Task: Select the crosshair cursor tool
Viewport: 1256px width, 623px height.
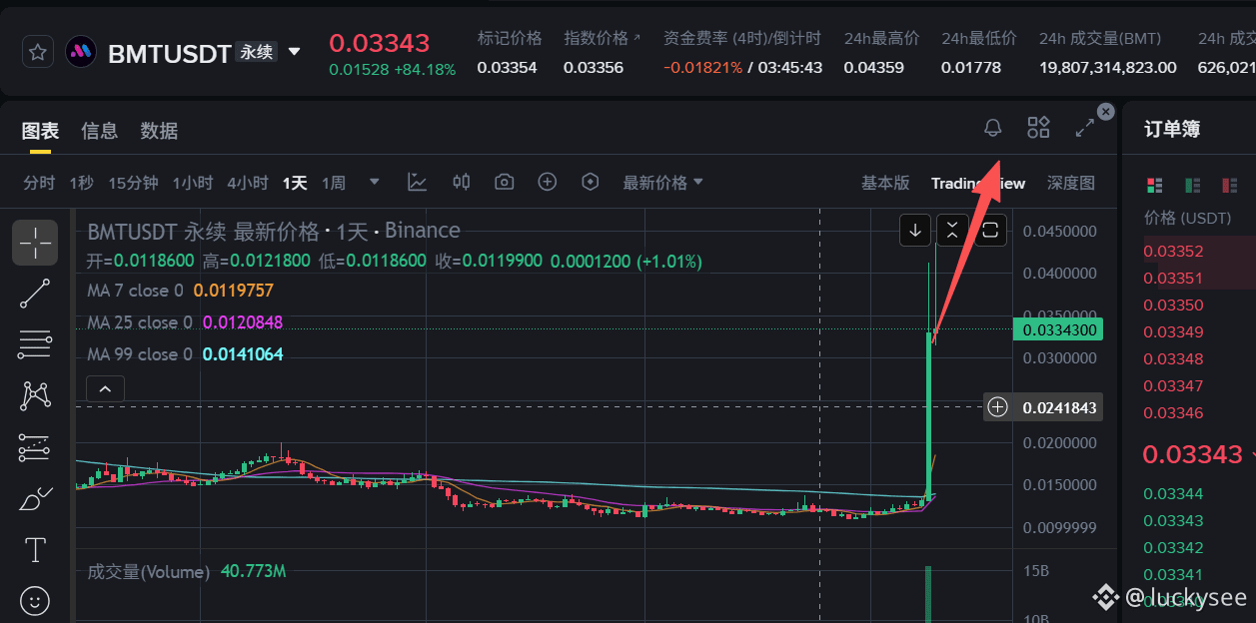Action: point(35,243)
